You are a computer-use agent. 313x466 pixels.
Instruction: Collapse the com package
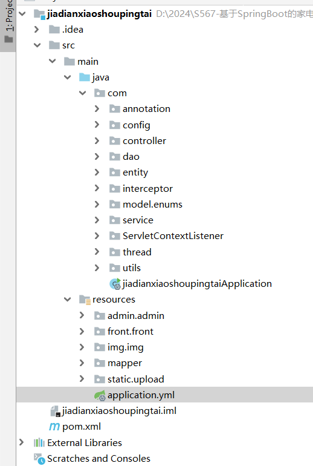(x=82, y=93)
